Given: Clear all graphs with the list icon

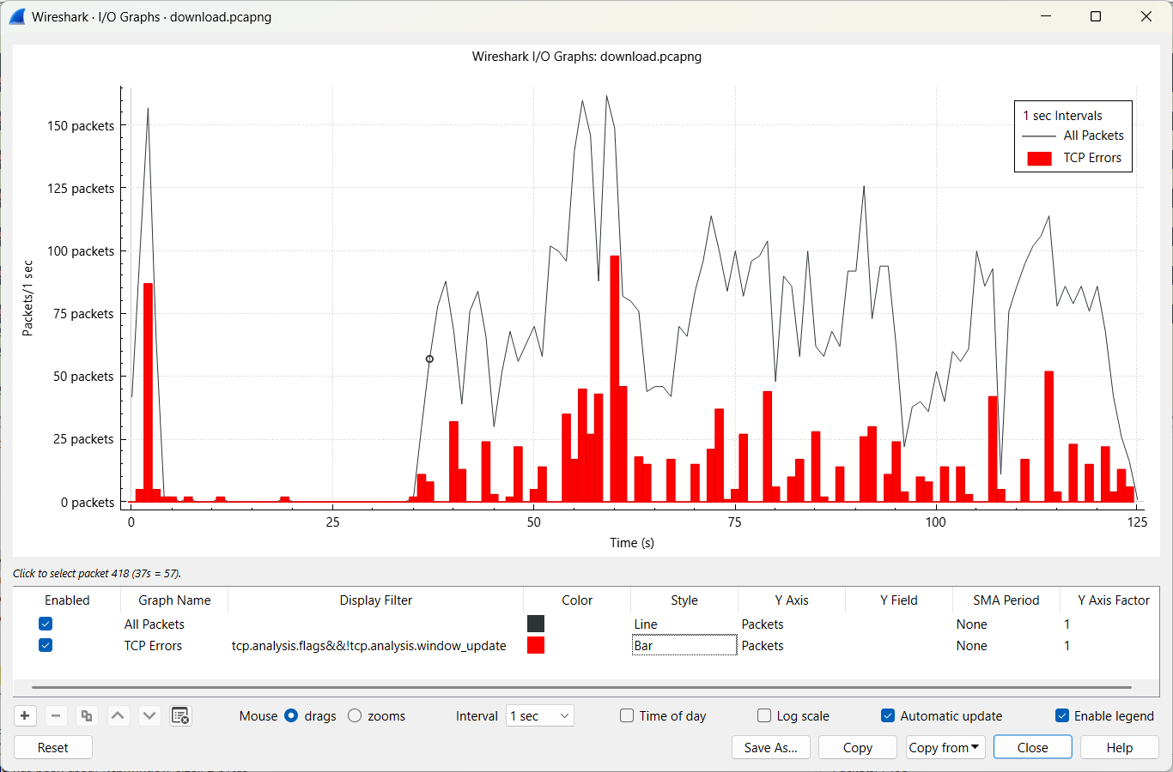Looking at the screenshot, I should 180,715.
